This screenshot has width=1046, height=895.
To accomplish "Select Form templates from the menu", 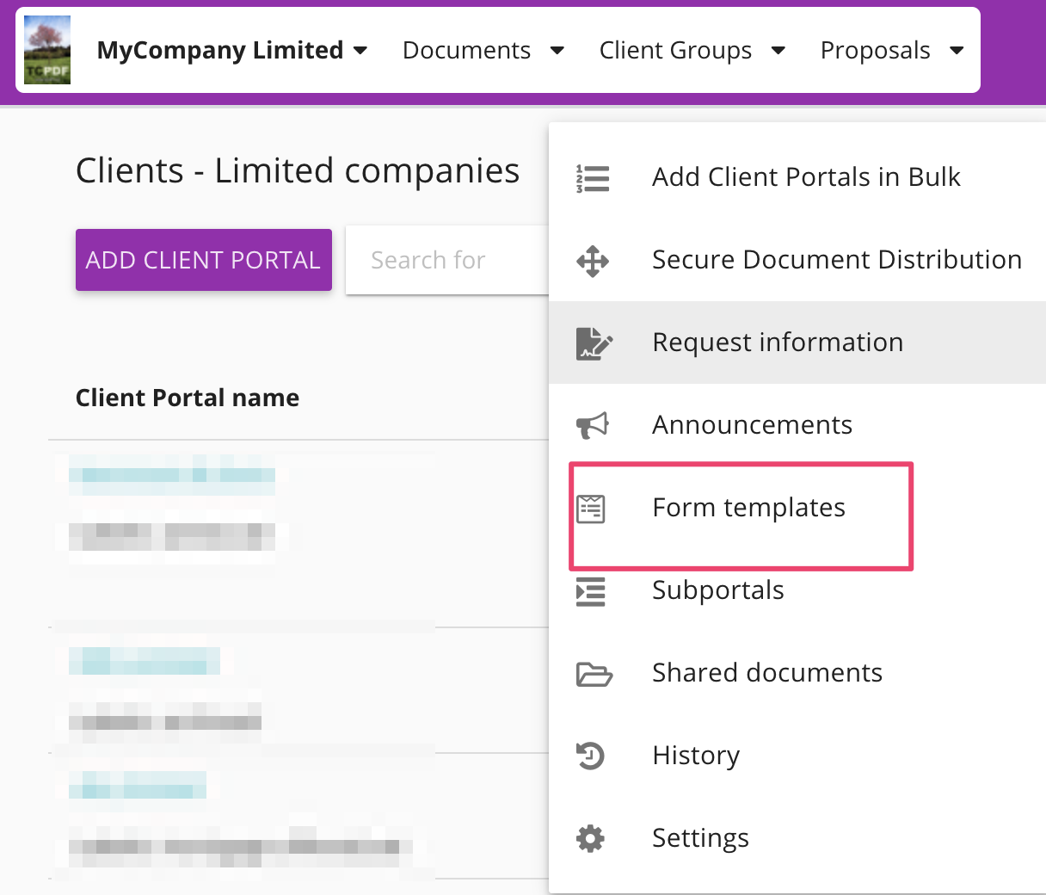I will 748,508.
